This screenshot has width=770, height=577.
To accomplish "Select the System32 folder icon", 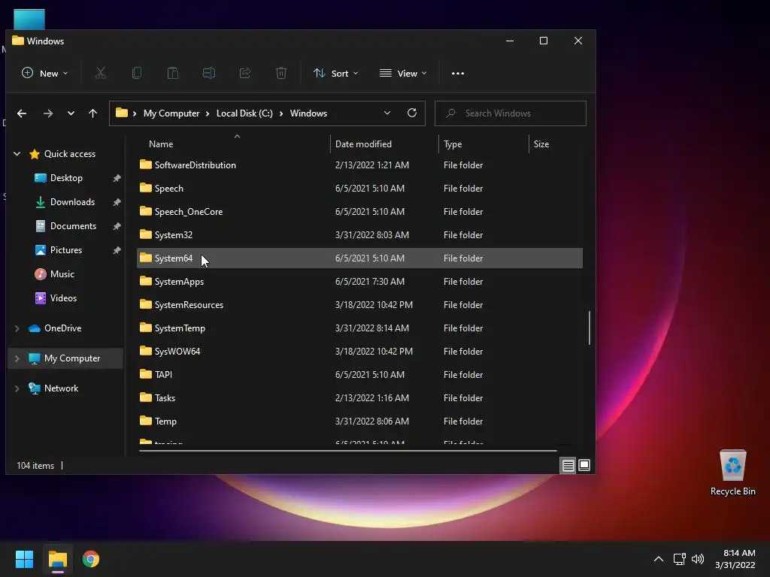I will (145, 234).
